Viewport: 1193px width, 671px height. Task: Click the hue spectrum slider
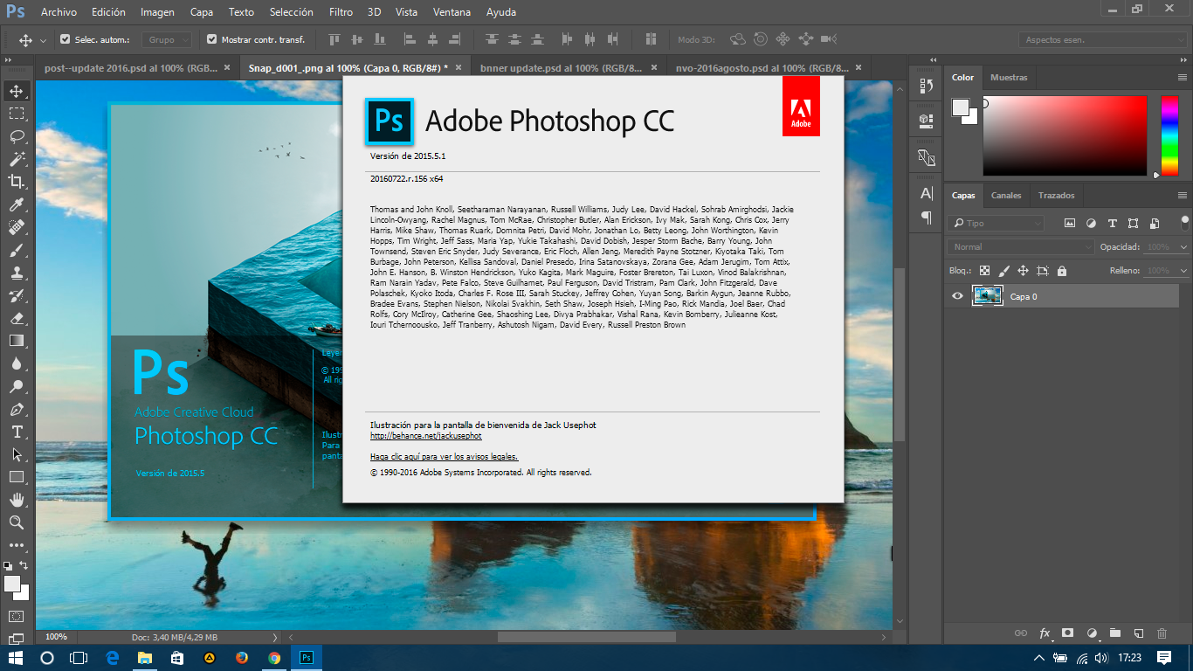click(1169, 135)
